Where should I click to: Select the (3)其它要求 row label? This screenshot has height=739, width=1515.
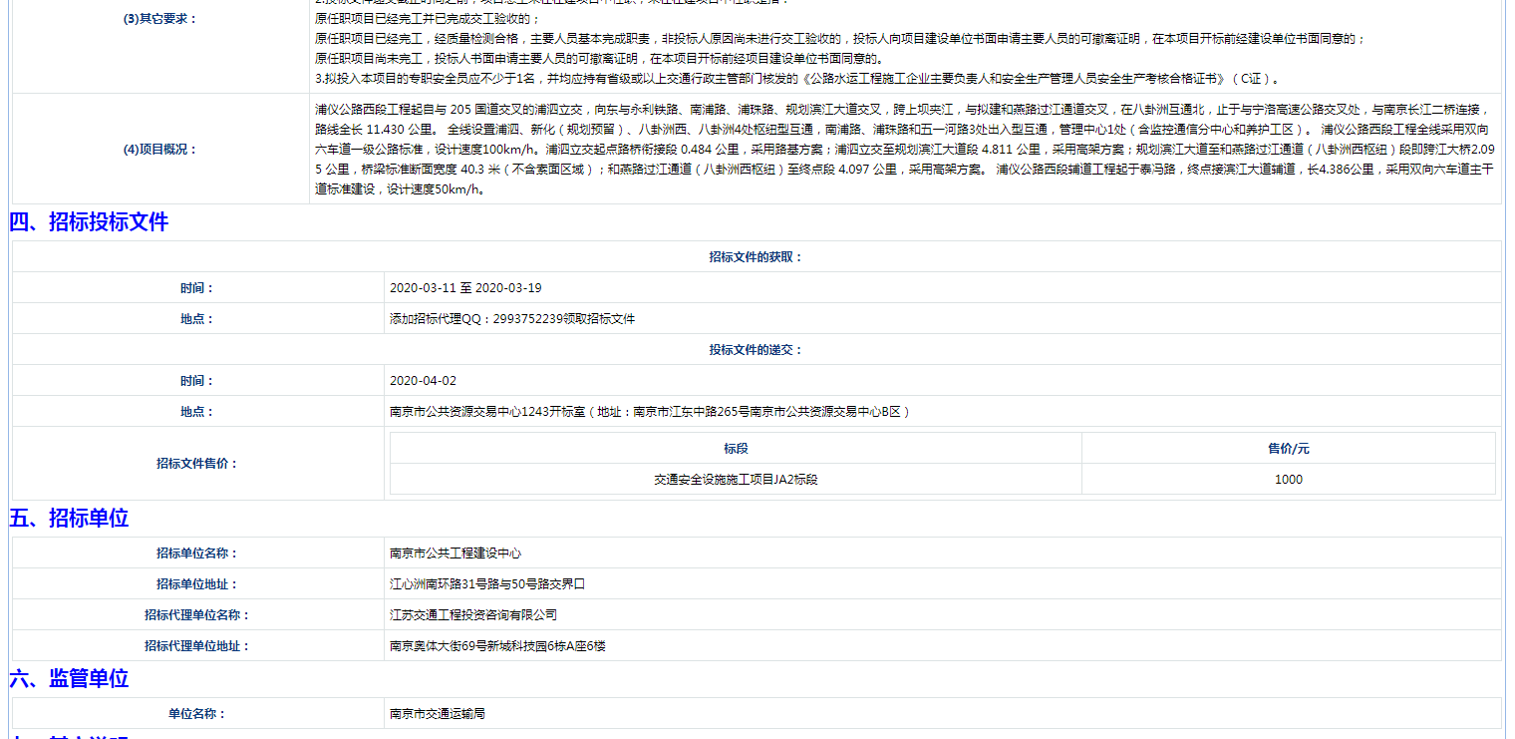click(x=159, y=19)
